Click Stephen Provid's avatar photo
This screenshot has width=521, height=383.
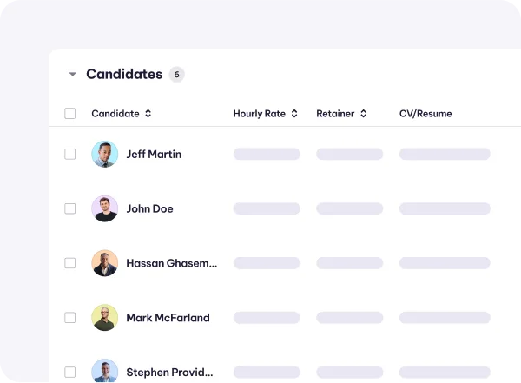[x=104, y=372]
